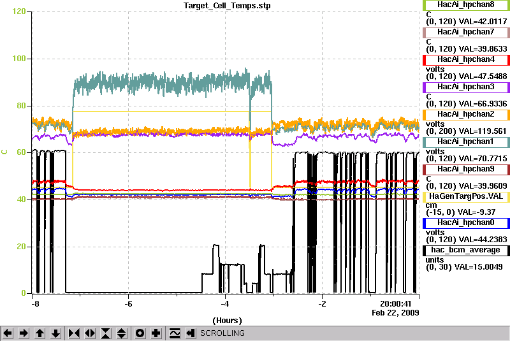
Task: Select the HaGenTargPos.VAL legend entry
Action: [x=466, y=197]
